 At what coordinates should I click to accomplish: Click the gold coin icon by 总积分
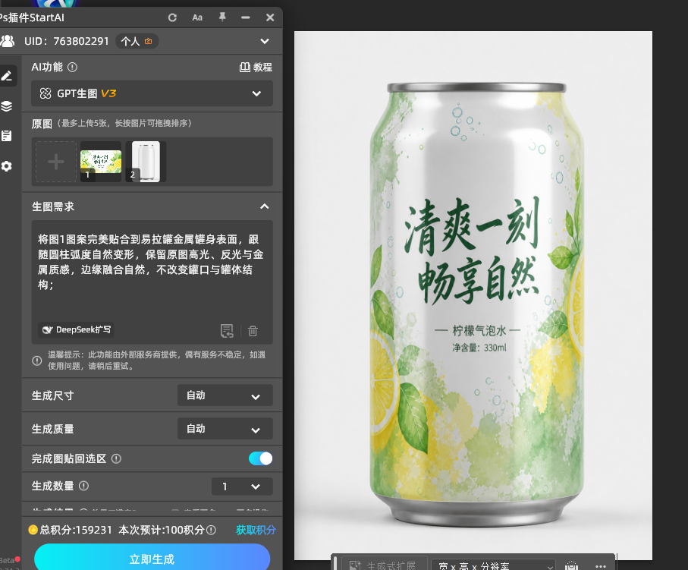[33, 530]
